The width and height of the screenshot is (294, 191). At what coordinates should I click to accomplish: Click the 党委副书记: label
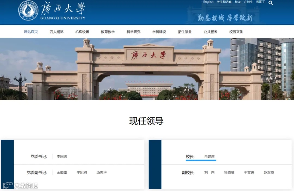click(x=37, y=173)
